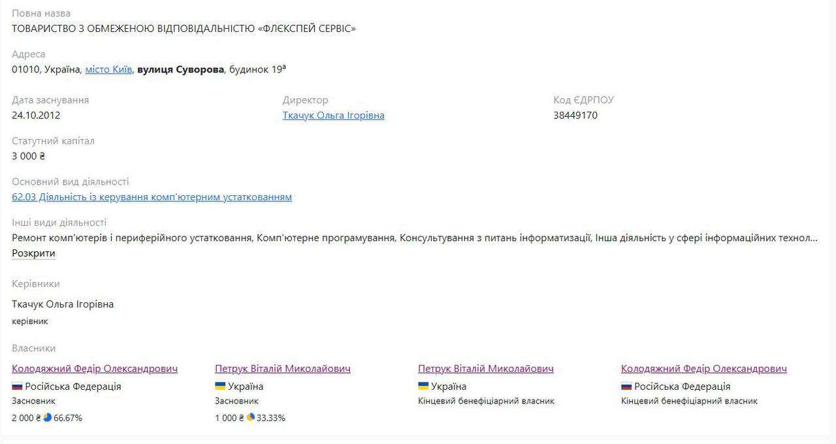Click the Russian flag under first Колодяжний founder

pyautogui.click(x=17, y=387)
